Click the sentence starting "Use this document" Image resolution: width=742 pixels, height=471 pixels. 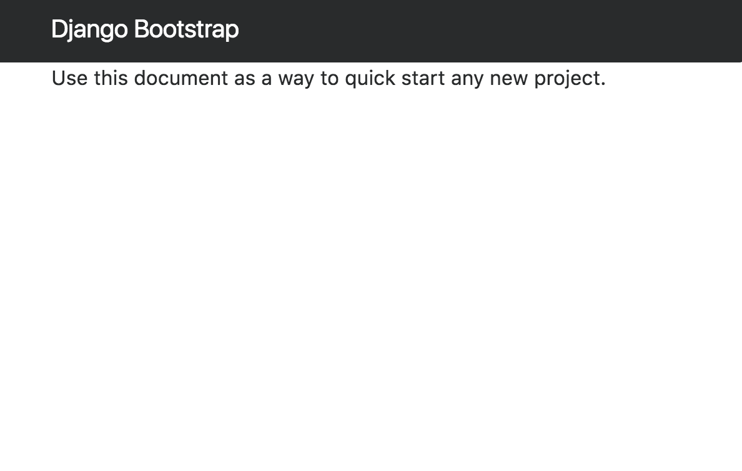point(329,78)
